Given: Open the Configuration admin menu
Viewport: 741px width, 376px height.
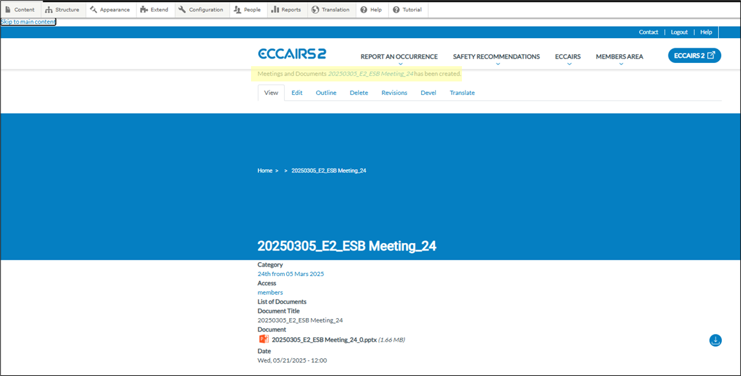Looking at the screenshot, I should [201, 10].
